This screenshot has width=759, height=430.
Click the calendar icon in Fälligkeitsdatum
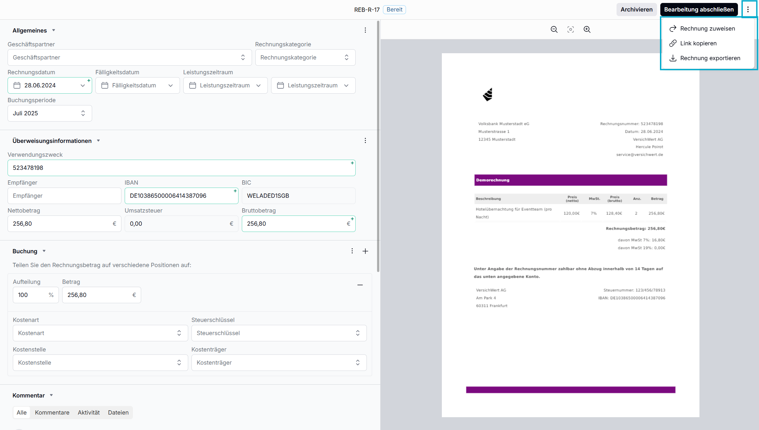coord(105,85)
